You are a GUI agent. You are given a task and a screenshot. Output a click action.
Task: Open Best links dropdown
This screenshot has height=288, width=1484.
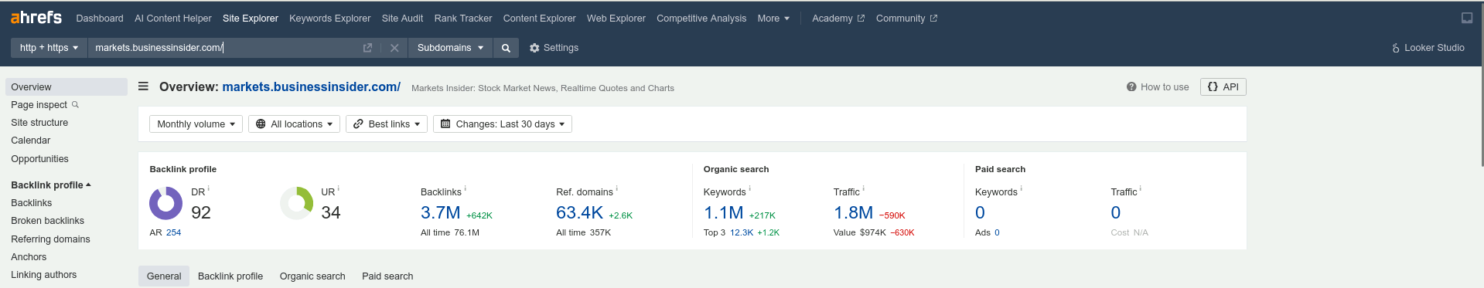click(387, 124)
